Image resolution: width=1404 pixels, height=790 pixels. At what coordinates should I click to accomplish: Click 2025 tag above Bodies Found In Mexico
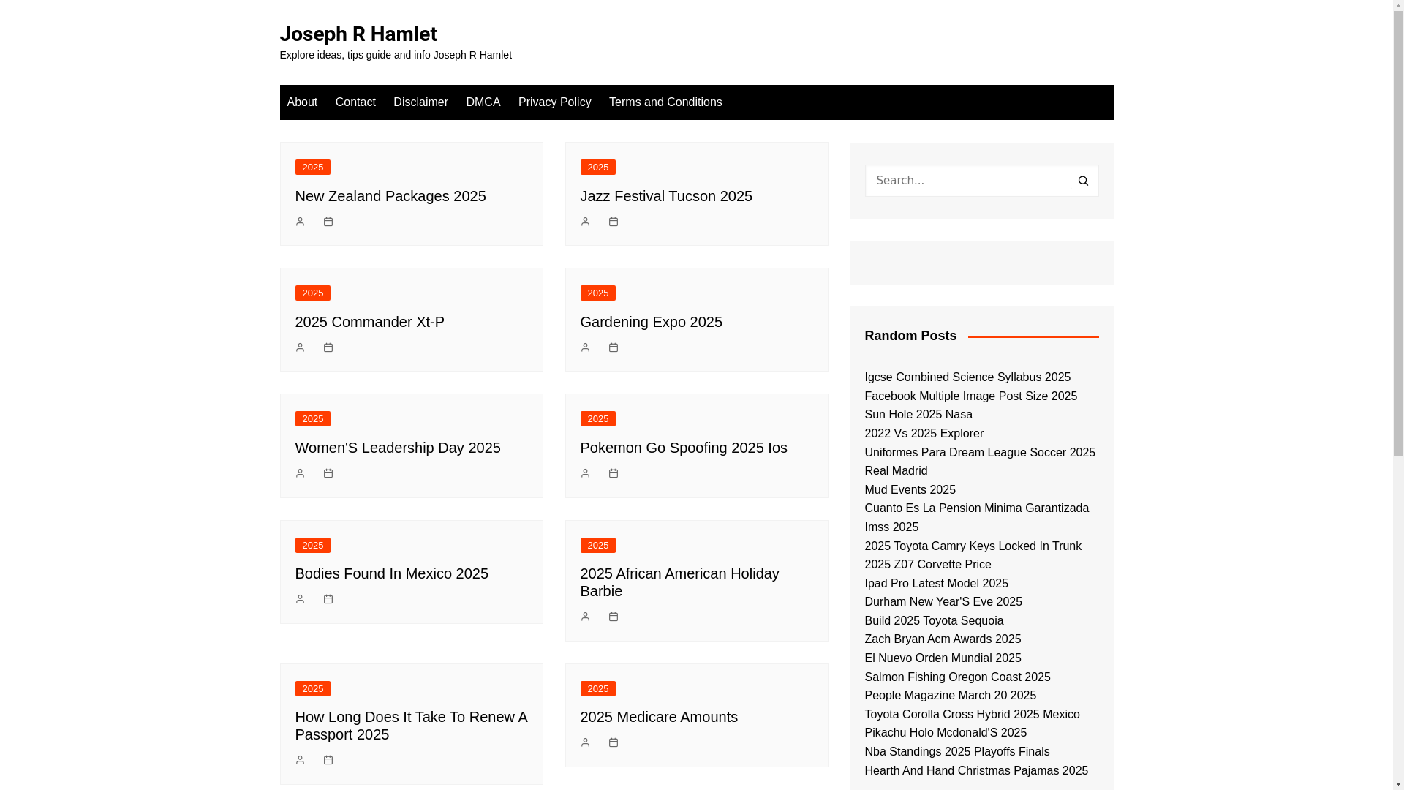click(x=313, y=546)
